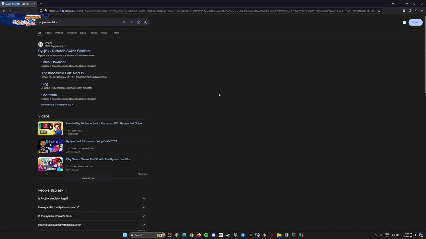Screen dimensions: 426x239
Task: Open the Latest Download sitelink
Action: (x=54, y=62)
